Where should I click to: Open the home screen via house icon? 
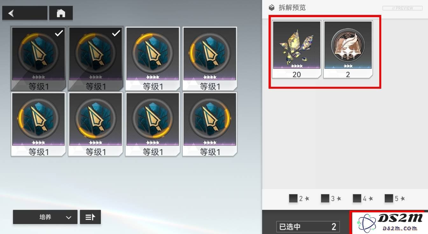click(61, 13)
